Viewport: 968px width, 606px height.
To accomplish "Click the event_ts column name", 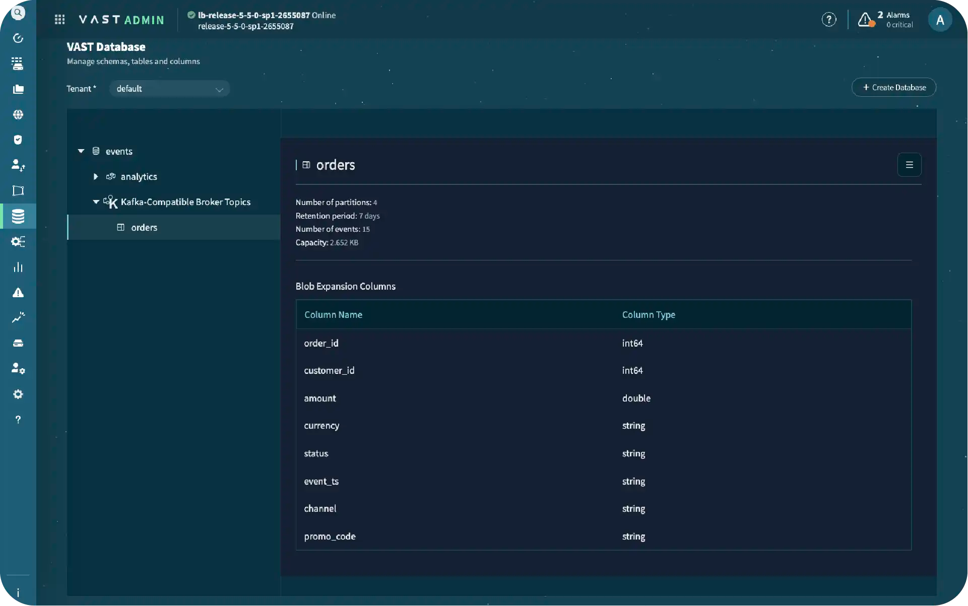I will coord(321,482).
